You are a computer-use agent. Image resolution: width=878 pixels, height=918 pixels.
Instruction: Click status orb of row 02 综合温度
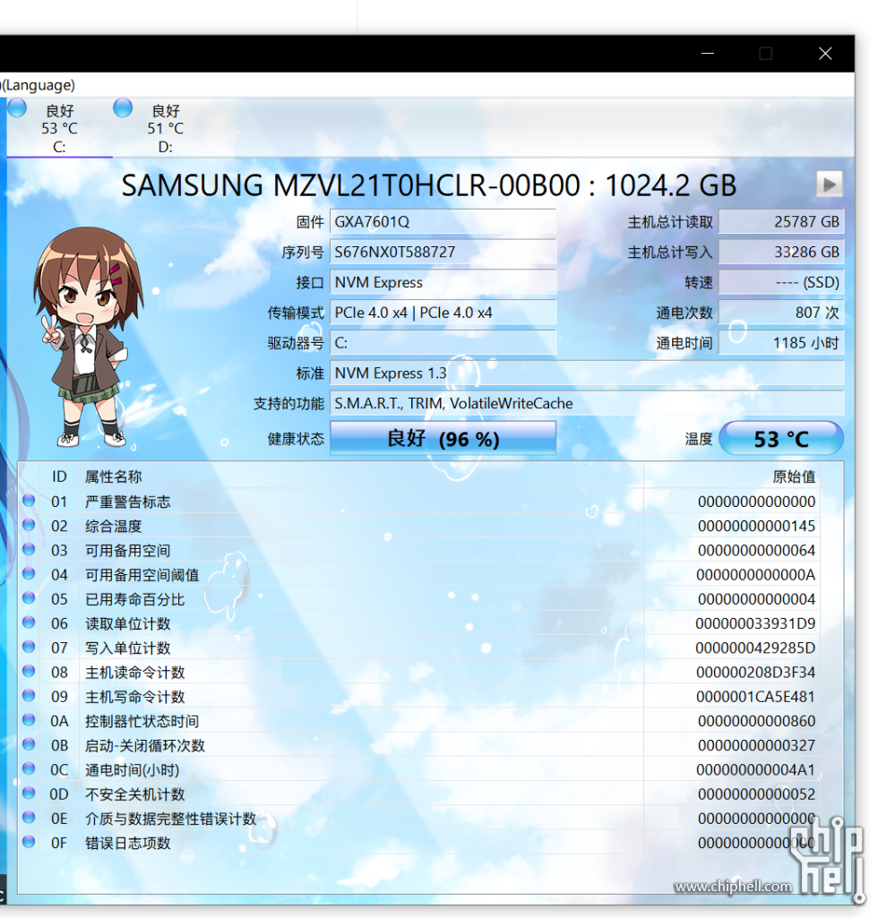(x=29, y=525)
